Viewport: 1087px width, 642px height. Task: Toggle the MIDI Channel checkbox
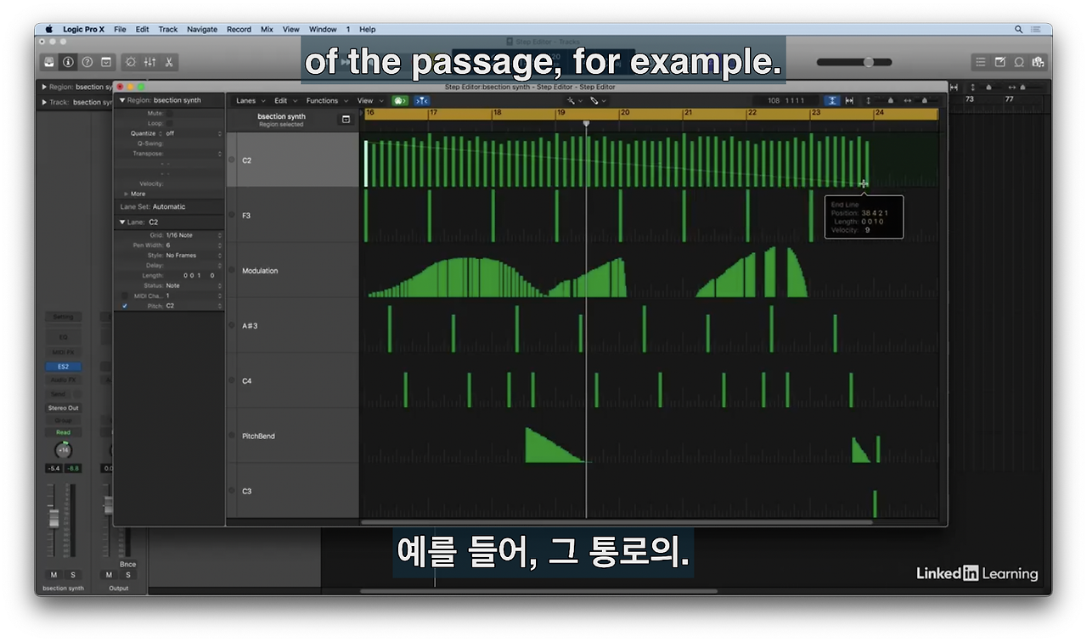(x=126, y=296)
